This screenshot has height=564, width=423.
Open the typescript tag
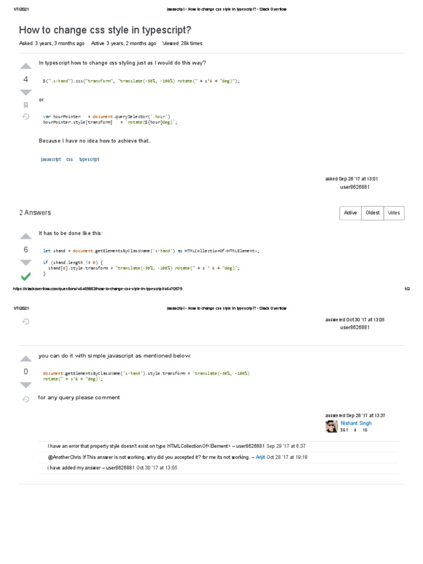tap(89, 159)
